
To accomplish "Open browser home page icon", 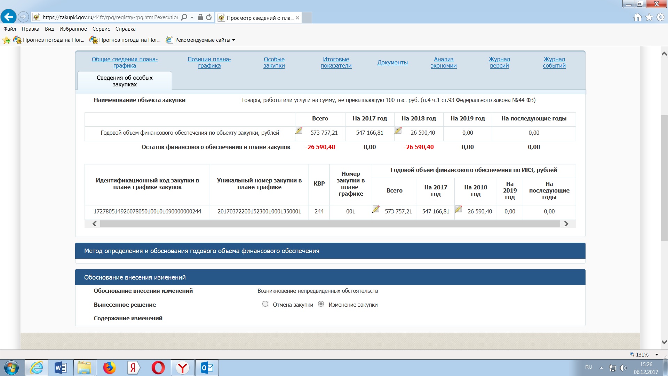I will pos(637,17).
